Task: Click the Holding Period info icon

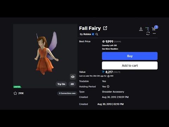Action: pyautogui.click(x=108, y=86)
